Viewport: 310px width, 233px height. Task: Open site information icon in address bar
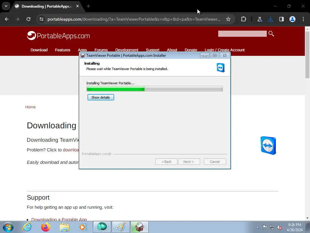tap(41, 19)
